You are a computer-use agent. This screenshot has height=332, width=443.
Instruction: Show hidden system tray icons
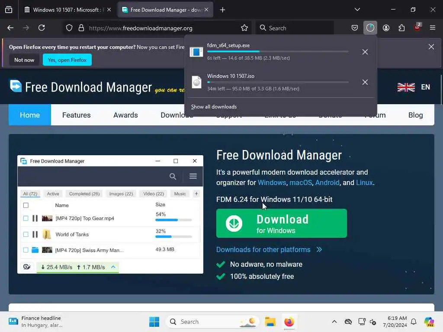334,322
